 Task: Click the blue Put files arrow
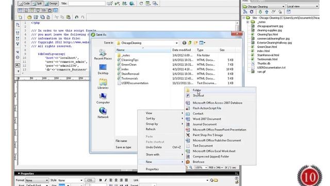tap(267, 12)
